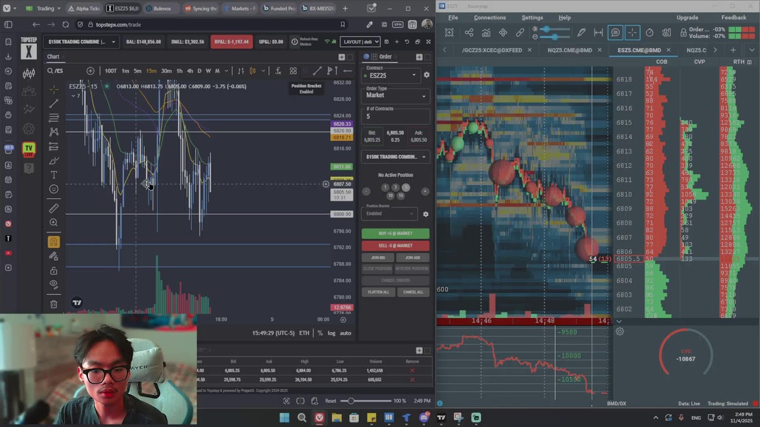Open the fx indicators menu

[x=277, y=71]
